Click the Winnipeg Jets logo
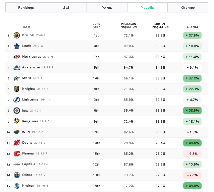 (17, 111)
